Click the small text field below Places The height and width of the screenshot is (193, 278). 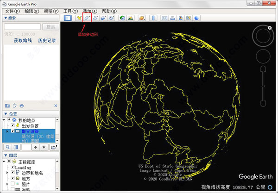coord(26,147)
